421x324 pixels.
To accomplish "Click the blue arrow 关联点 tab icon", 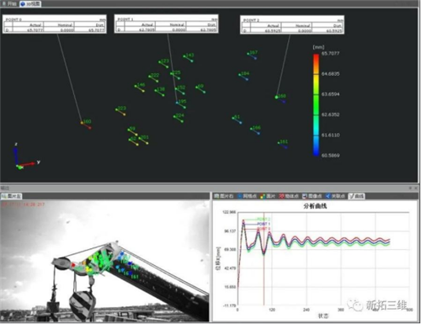I will tap(328, 196).
